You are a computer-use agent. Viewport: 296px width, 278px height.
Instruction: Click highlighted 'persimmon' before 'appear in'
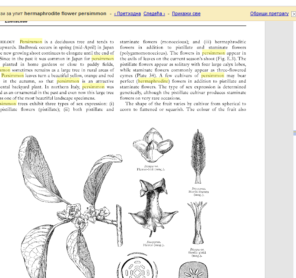point(213,53)
